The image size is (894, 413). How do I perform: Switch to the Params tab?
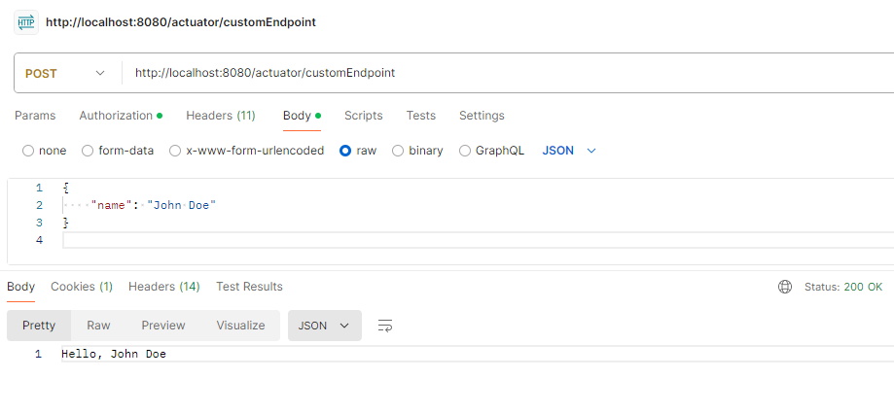tap(35, 116)
